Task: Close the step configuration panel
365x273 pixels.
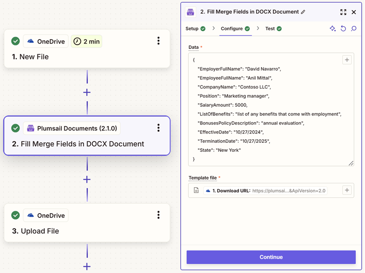Action: coord(353,12)
